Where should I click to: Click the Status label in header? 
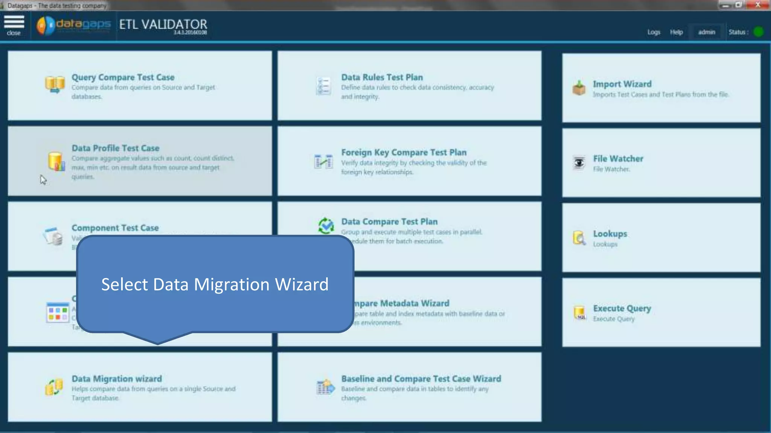click(738, 32)
